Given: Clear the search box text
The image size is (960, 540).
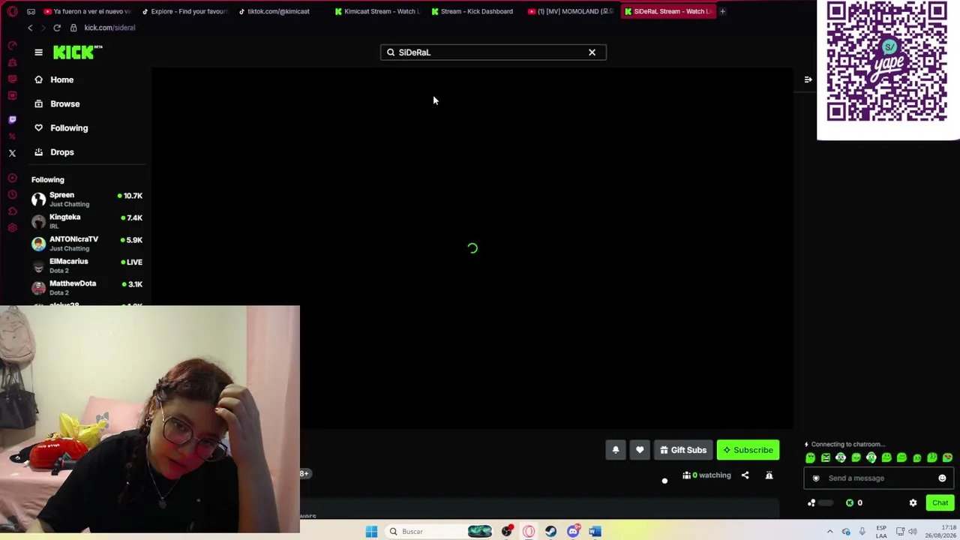Looking at the screenshot, I should [592, 52].
